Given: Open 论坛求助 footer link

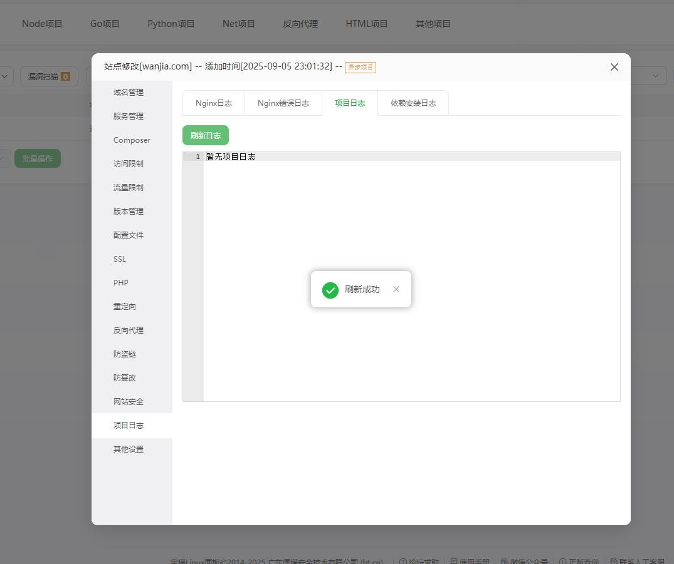Looking at the screenshot, I should (x=419, y=561).
